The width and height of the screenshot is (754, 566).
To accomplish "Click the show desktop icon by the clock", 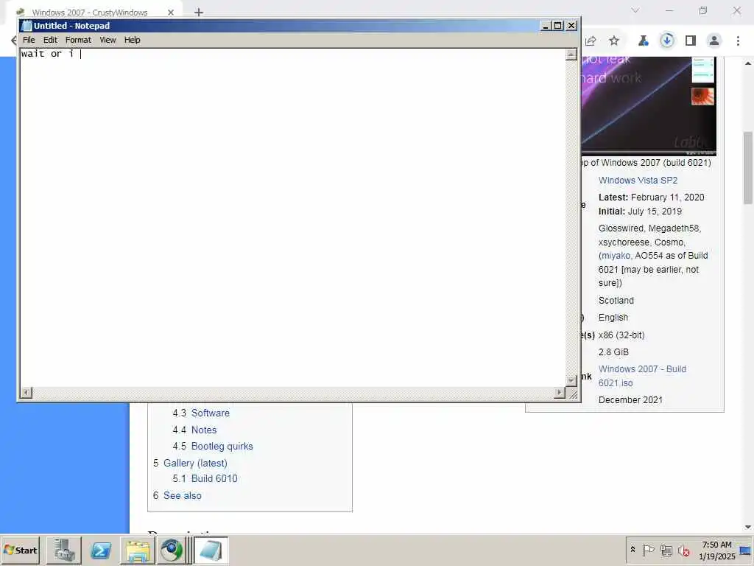I will click(x=745, y=550).
